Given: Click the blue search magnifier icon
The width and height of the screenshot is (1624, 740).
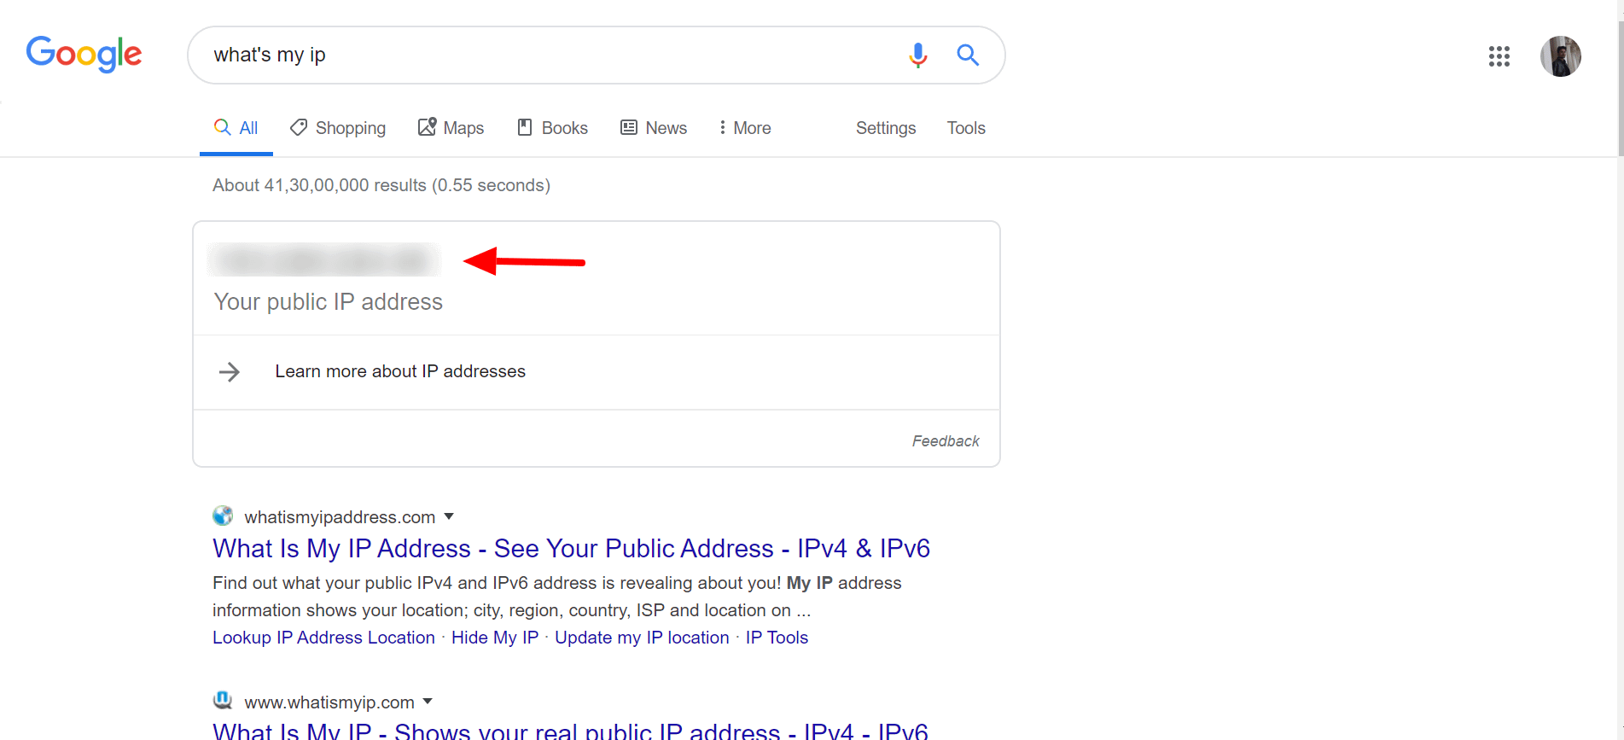Looking at the screenshot, I should tap(968, 55).
